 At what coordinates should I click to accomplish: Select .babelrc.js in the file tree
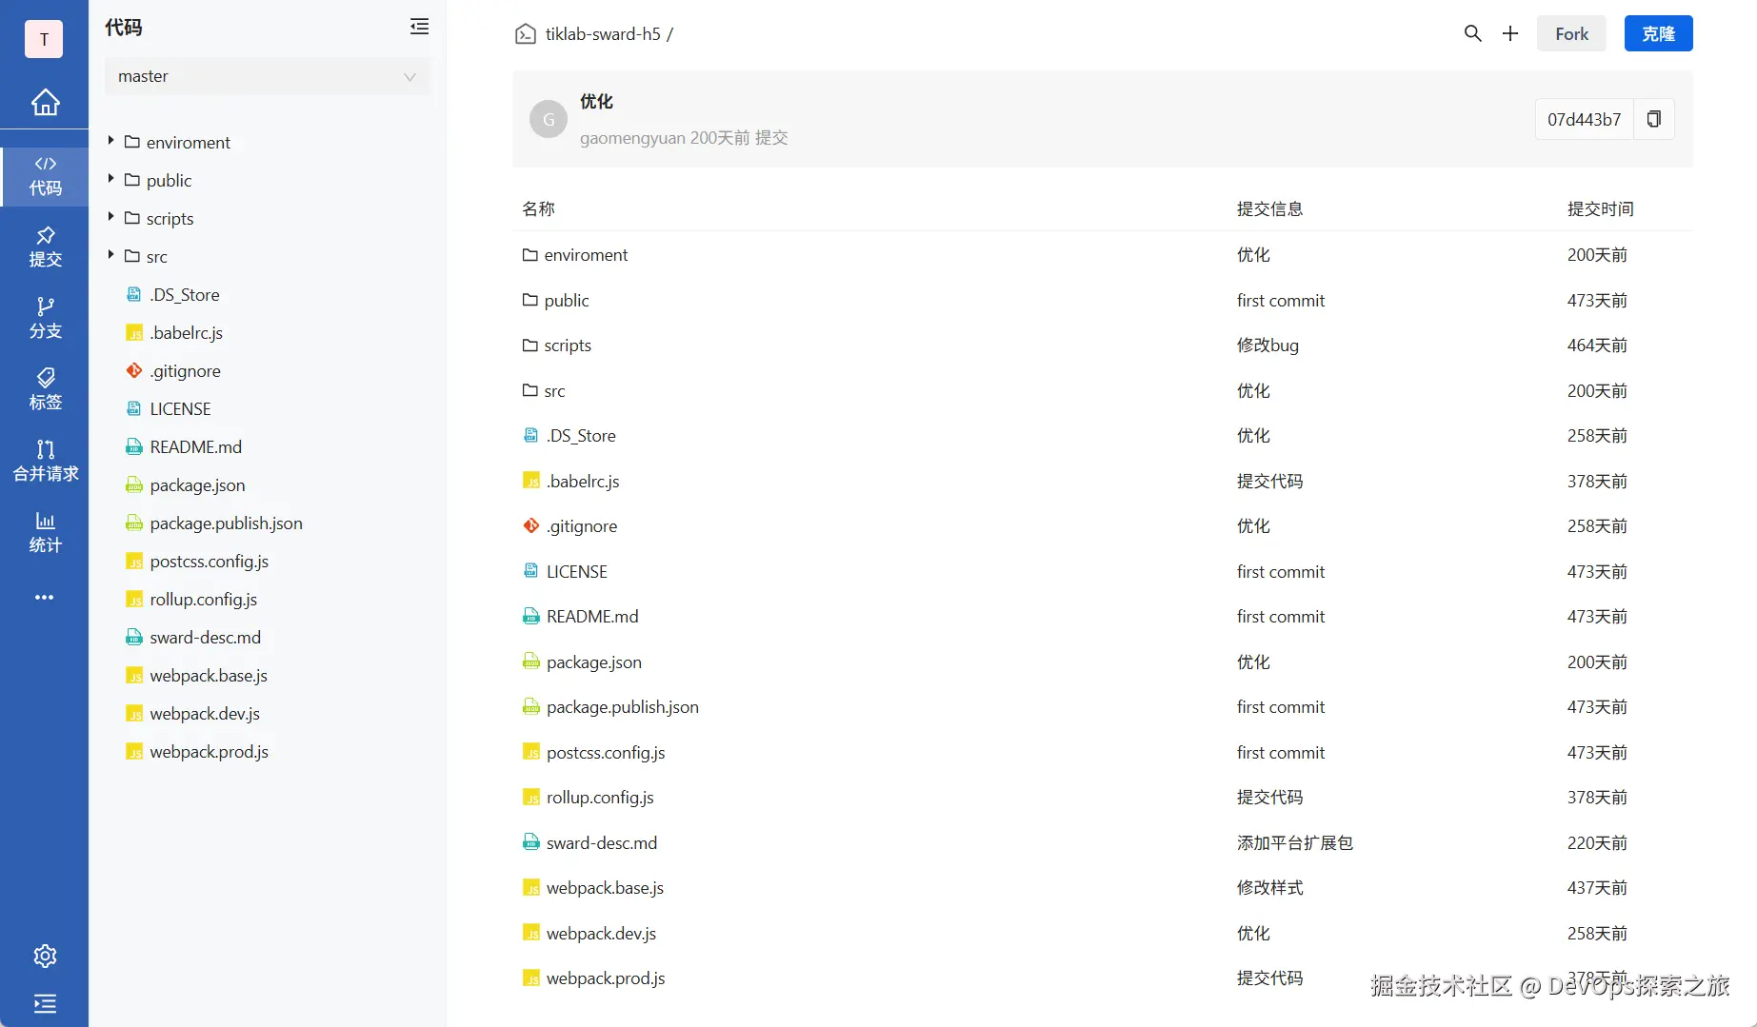tap(187, 333)
